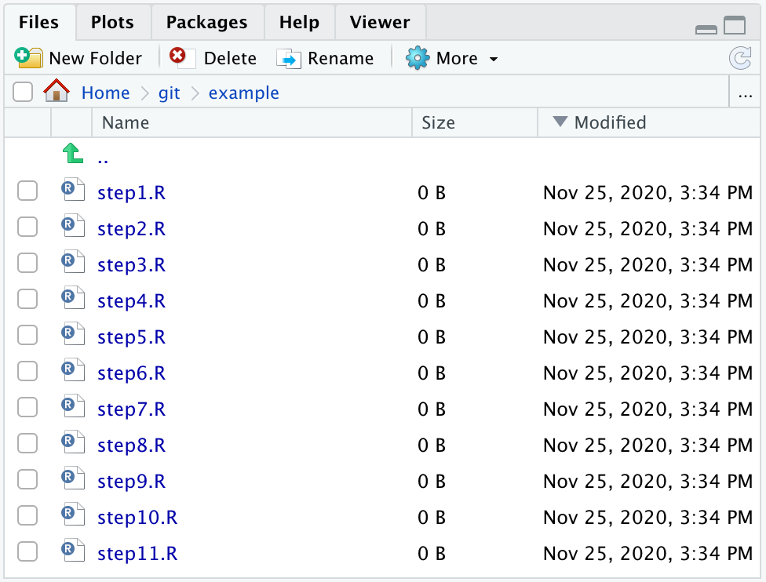
Task: Click the ellipsis button to browse directories
Action: tap(745, 93)
